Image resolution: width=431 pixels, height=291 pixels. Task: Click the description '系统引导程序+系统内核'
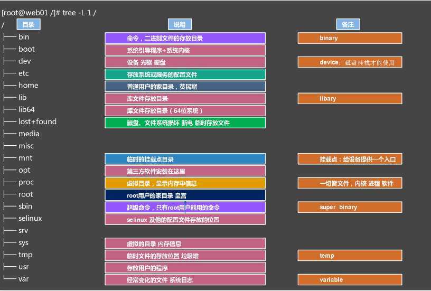pos(185,50)
